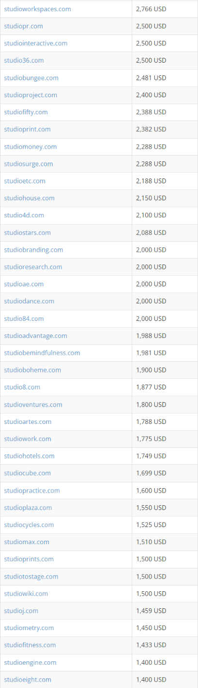Viewport: 198px width, 688px height.
Task: Select studiointeractive.com in the list
Action: 36,43
